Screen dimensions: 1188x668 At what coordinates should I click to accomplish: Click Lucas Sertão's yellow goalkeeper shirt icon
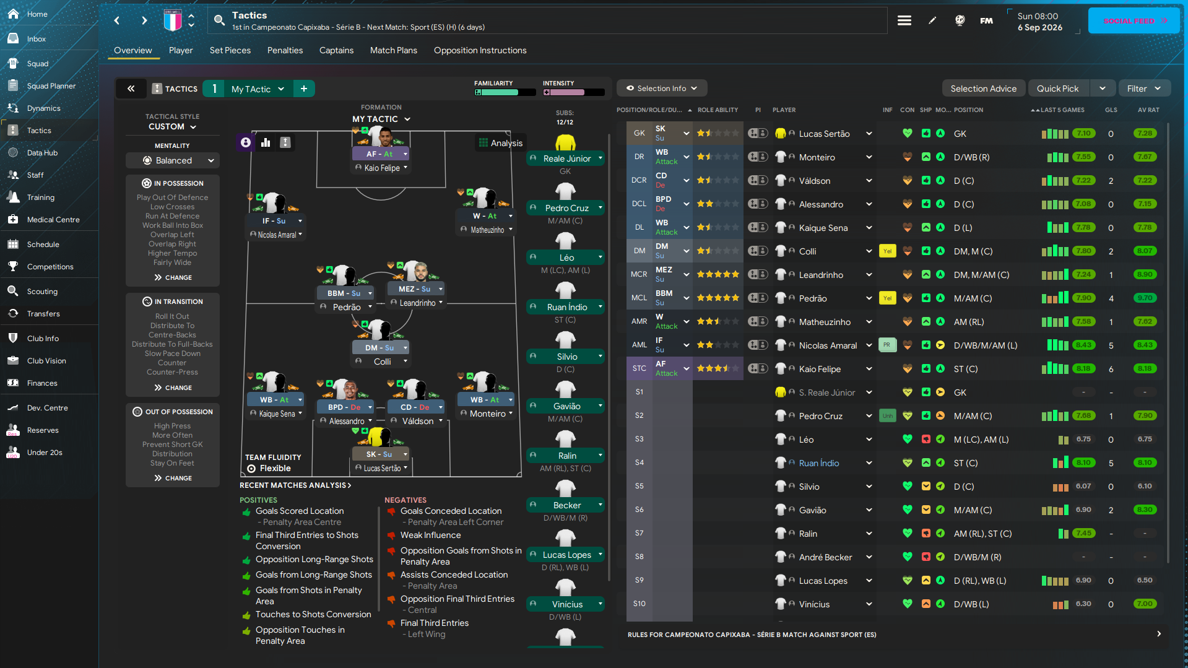(781, 133)
